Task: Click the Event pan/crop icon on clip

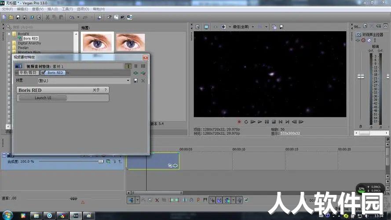Action: click(x=170, y=165)
